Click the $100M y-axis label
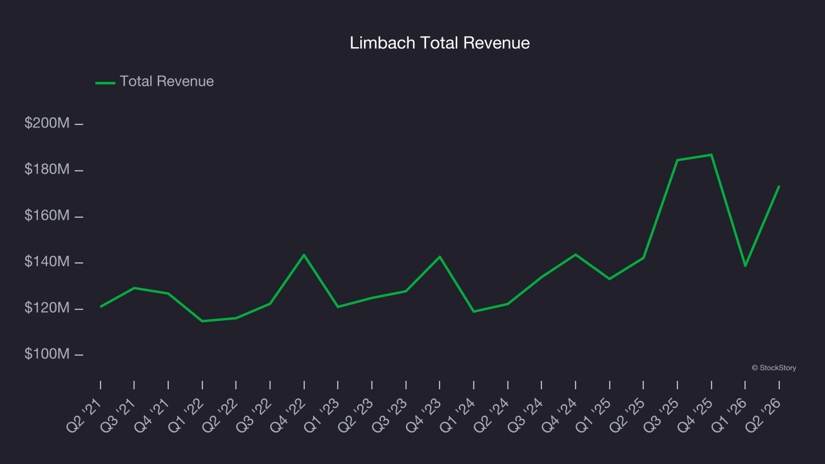The width and height of the screenshot is (825, 464). point(47,354)
